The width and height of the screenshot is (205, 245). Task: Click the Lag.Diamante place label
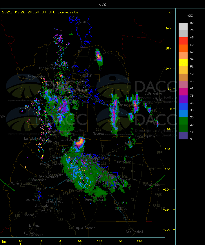[x=35, y=139]
